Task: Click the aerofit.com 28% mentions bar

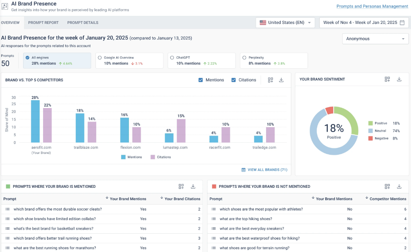Action: tap(36, 121)
